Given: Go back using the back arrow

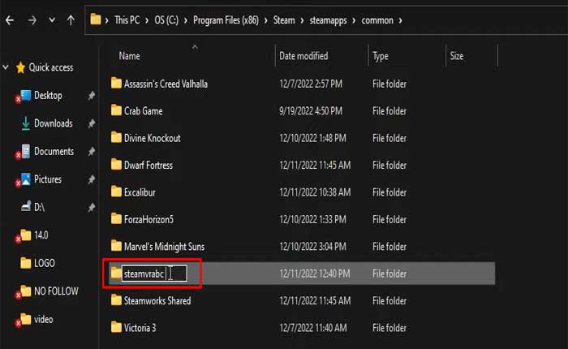Looking at the screenshot, I should (x=10, y=20).
